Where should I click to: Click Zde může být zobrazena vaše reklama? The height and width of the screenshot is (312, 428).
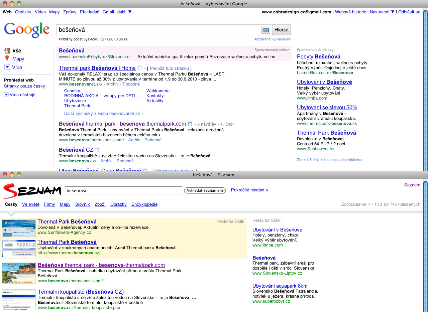[330, 160]
